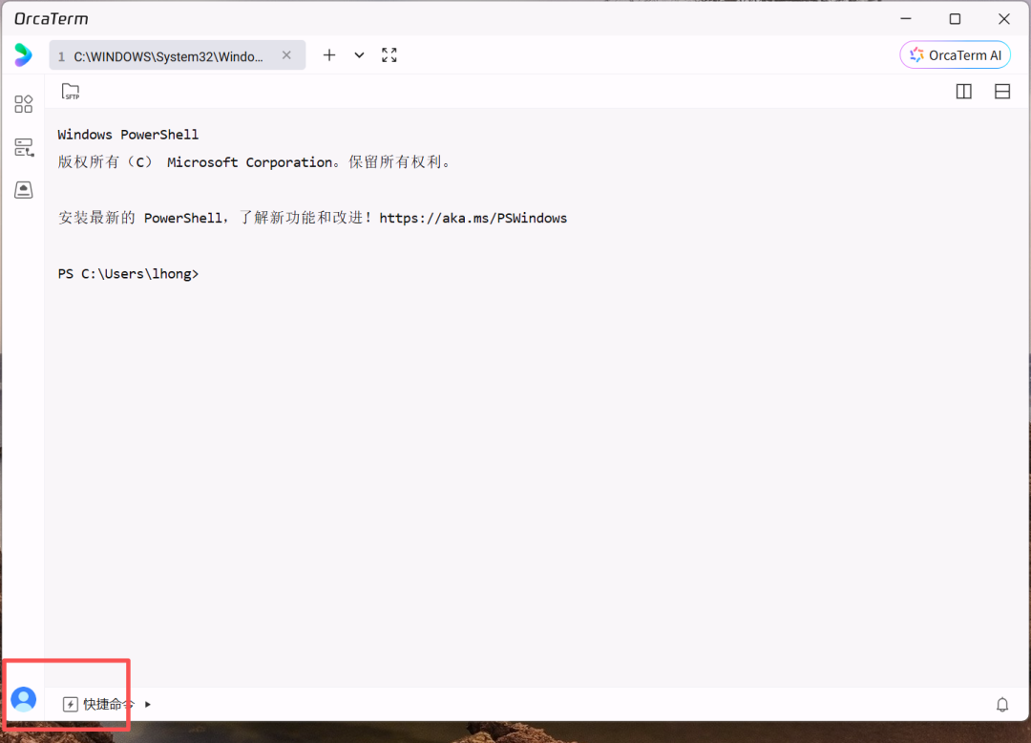Maximize the OrcaTerm window
The width and height of the screenshot is (1031, 743).
coord(955,18)
